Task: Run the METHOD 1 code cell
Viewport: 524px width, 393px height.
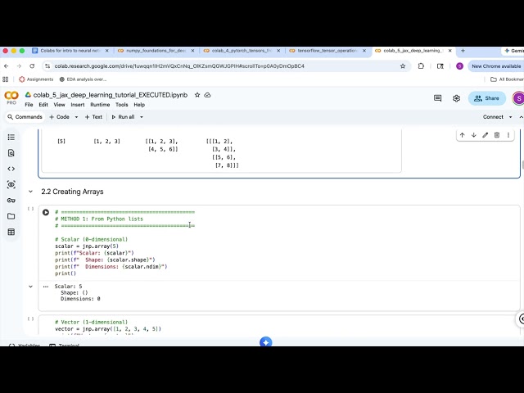Action: click(46, 212)
